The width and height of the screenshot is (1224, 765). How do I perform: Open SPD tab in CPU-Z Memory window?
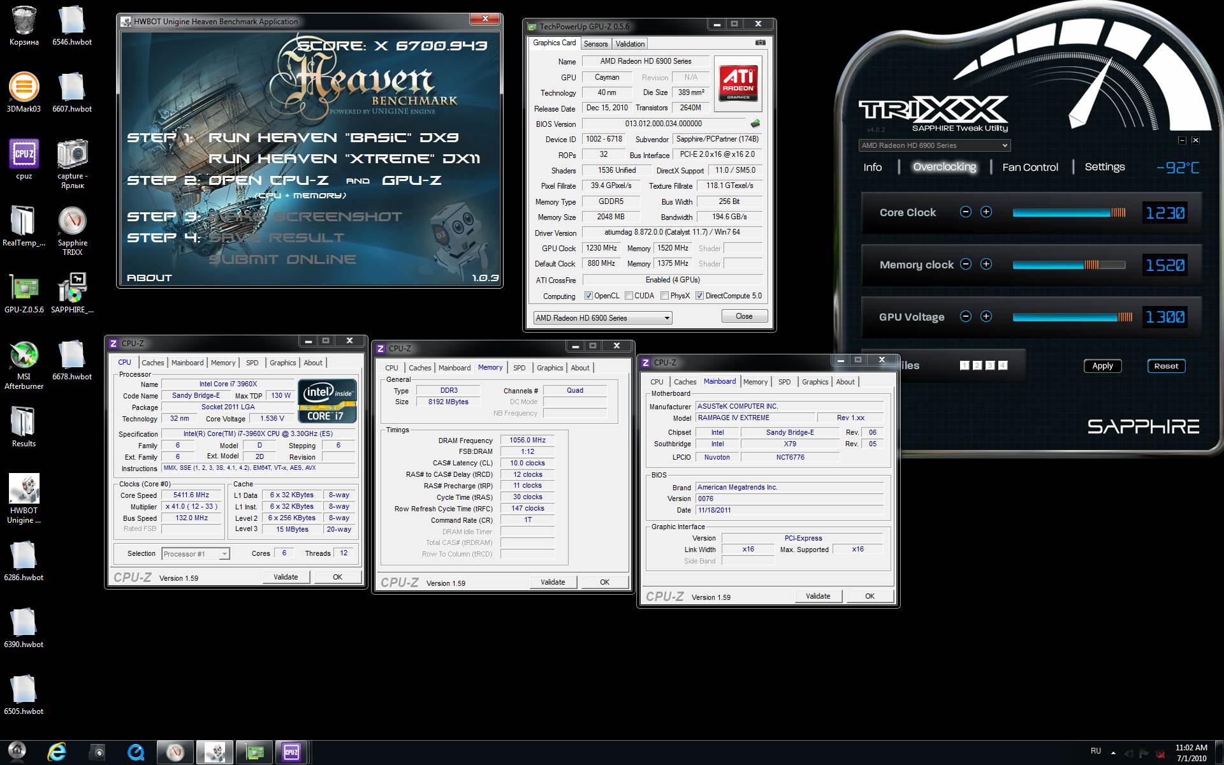coord(520,368)
